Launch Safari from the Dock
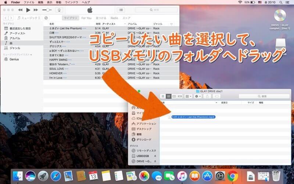Image resolution: width=294 pixels, height=184 pixels. tap(56, 176)
